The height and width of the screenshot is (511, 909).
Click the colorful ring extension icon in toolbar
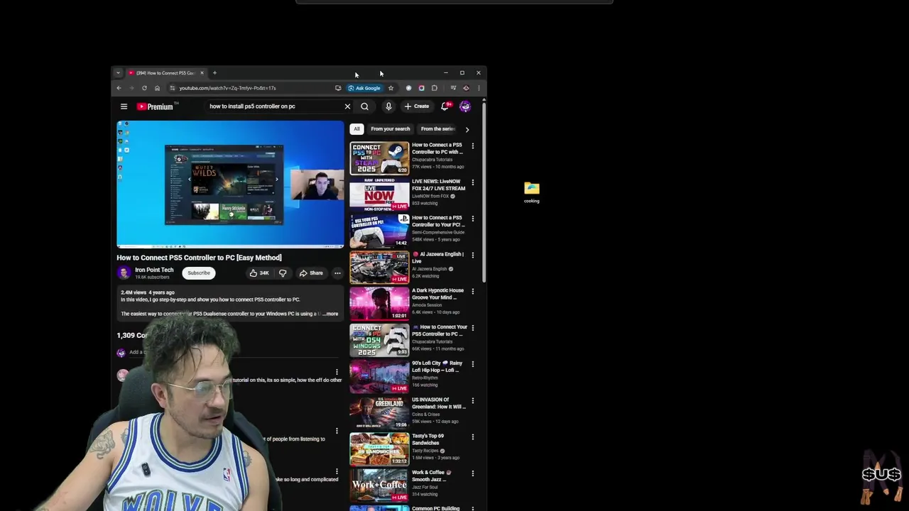click(421, 88)
